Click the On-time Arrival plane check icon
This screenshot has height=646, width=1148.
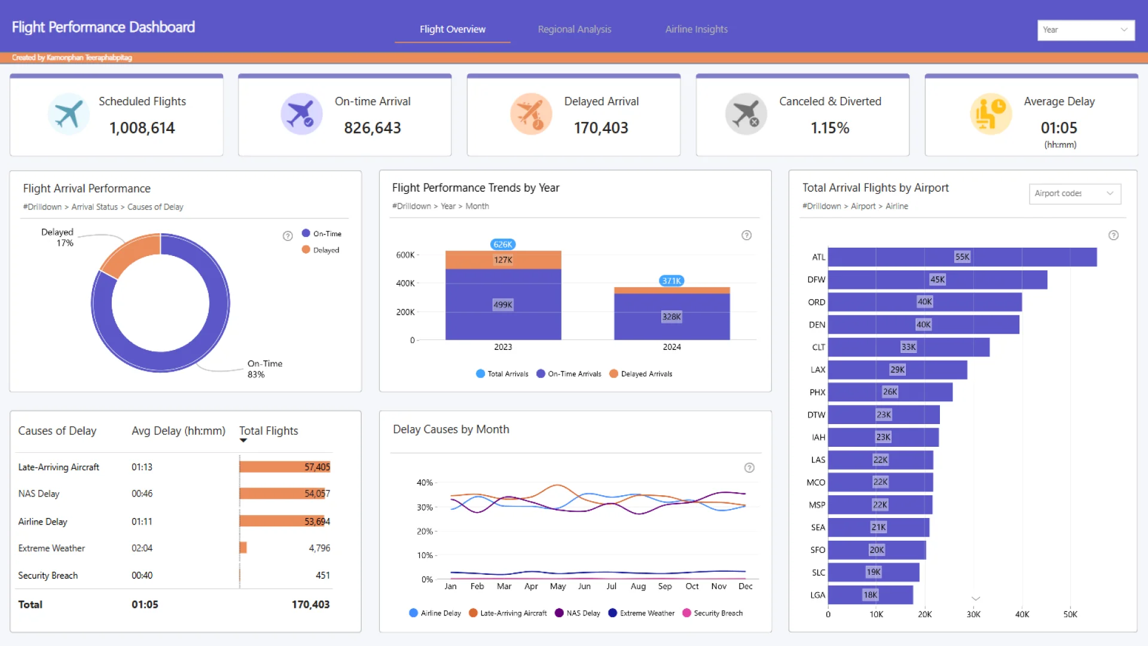tap(301, 114)
